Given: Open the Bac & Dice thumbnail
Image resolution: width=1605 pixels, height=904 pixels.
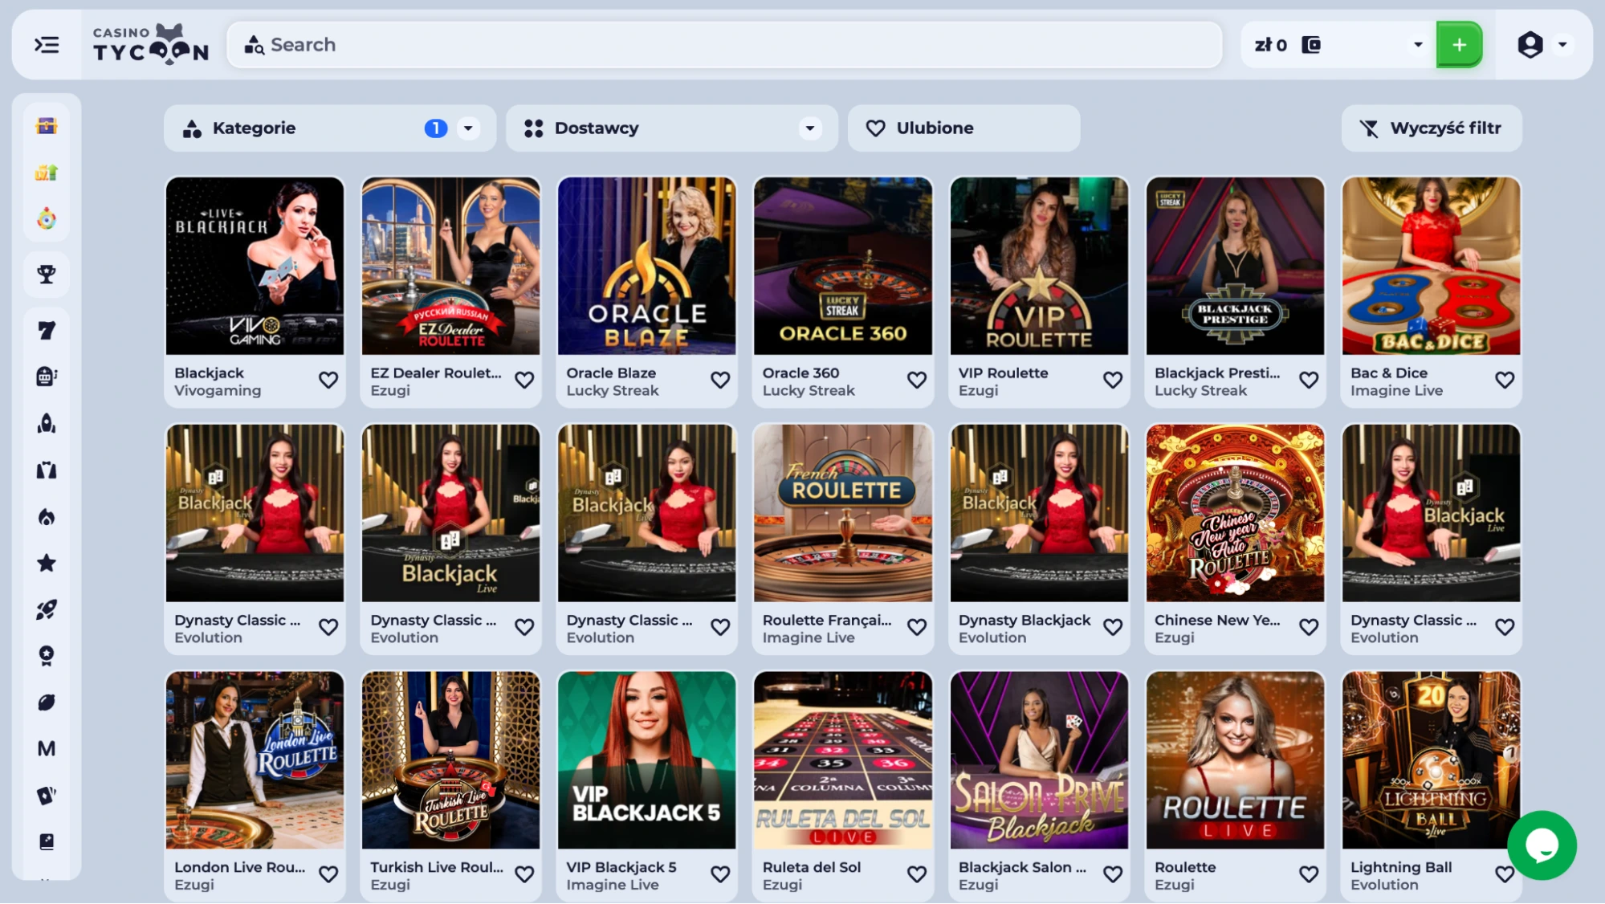Looking at the screenshot, I should [x=1431, y=266].
